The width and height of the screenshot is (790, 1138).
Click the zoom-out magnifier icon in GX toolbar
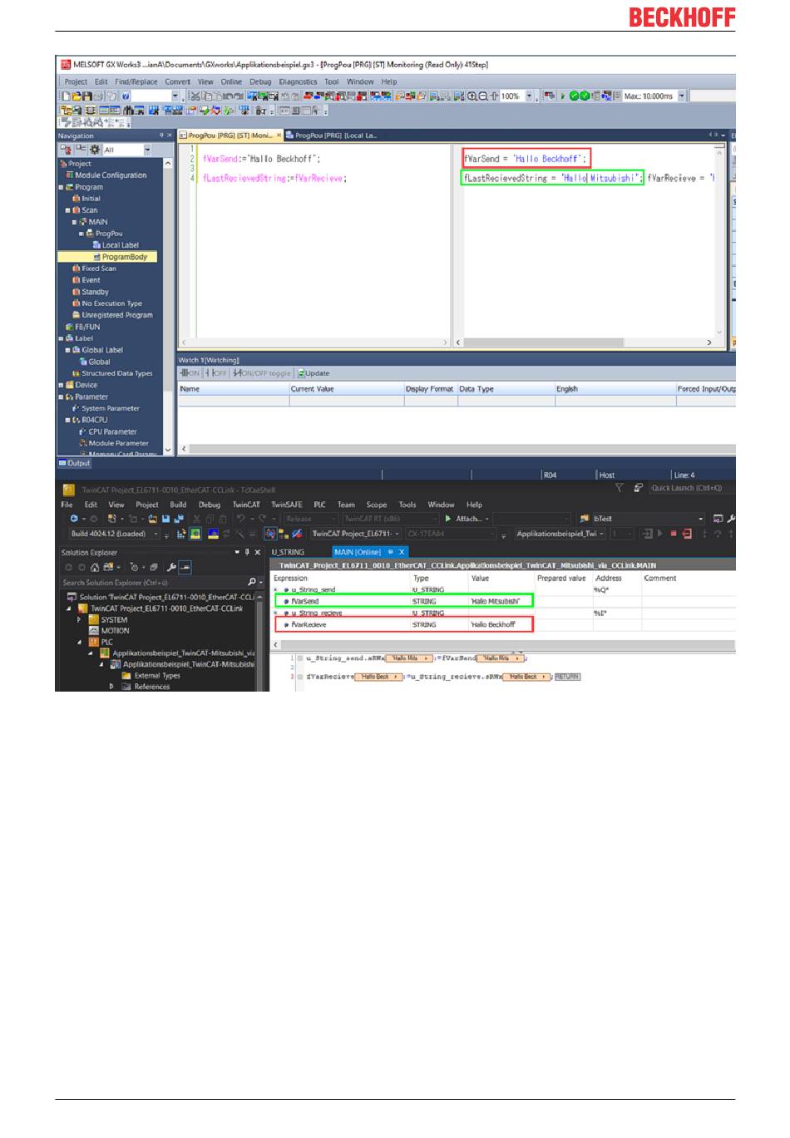tap(484, 96)
